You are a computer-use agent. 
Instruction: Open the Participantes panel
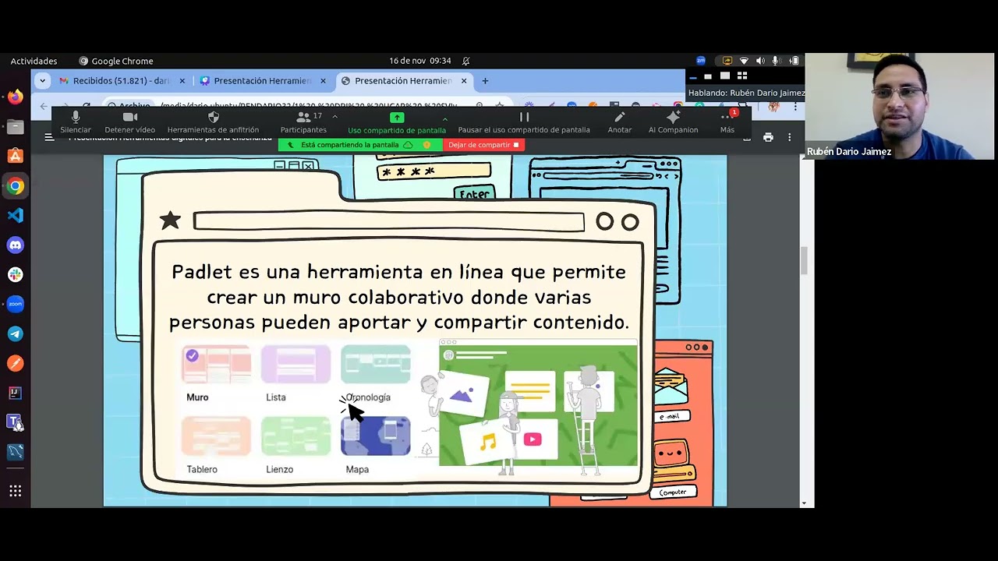(x=303, y=122)
